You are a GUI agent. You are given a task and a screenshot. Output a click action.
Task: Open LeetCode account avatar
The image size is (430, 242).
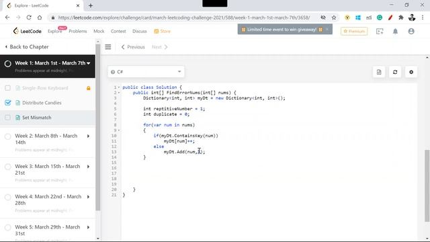[x=411, y=32]
